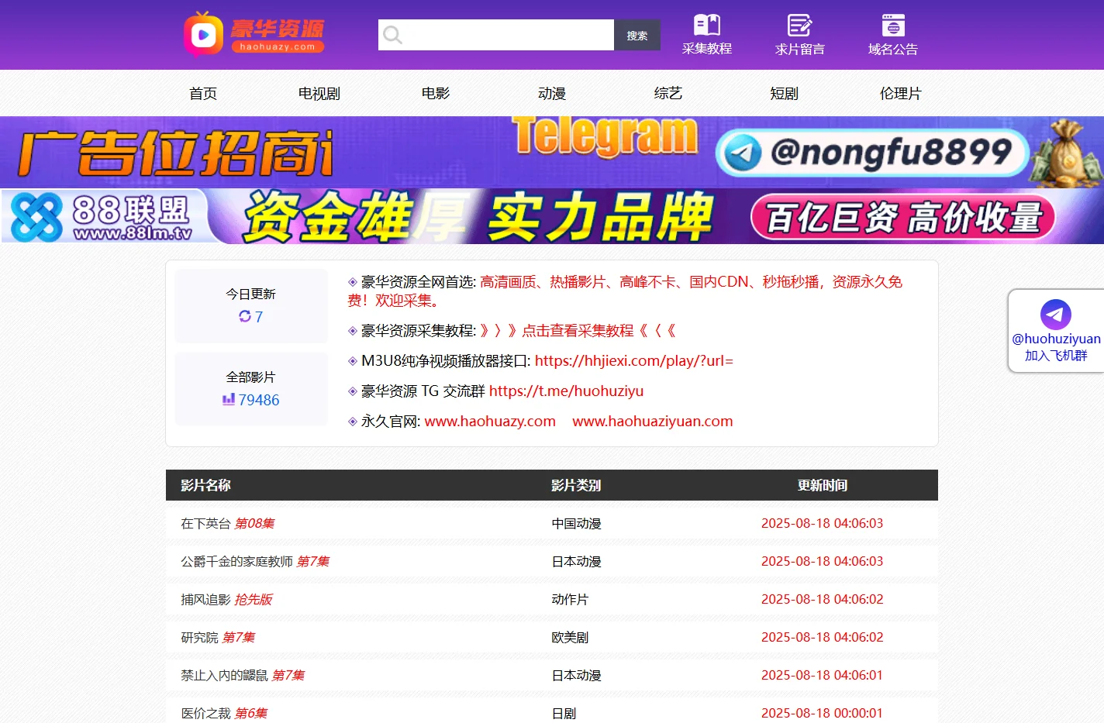This screenshot has height=723, width=1104.
Task: Open 公爵千金的家庭教师 第7集 entry
Action: (255, 561)
